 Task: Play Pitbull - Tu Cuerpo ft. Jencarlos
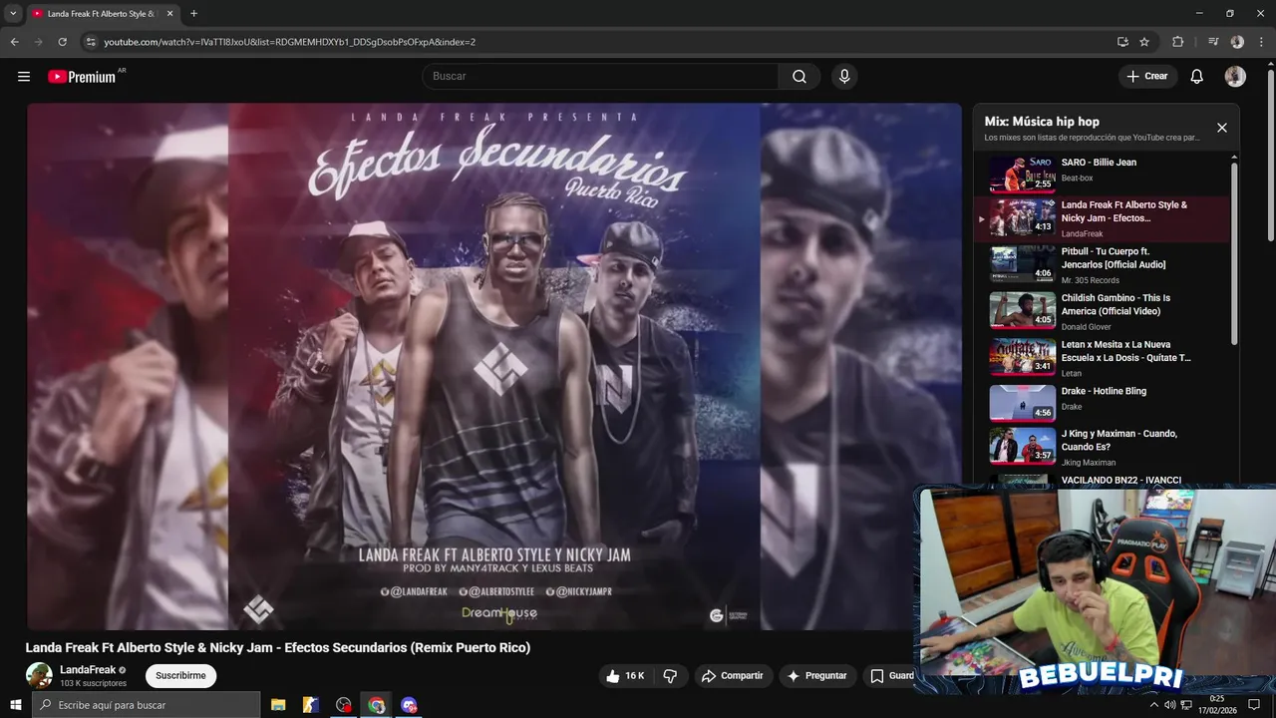click(x=1103, y=265)
